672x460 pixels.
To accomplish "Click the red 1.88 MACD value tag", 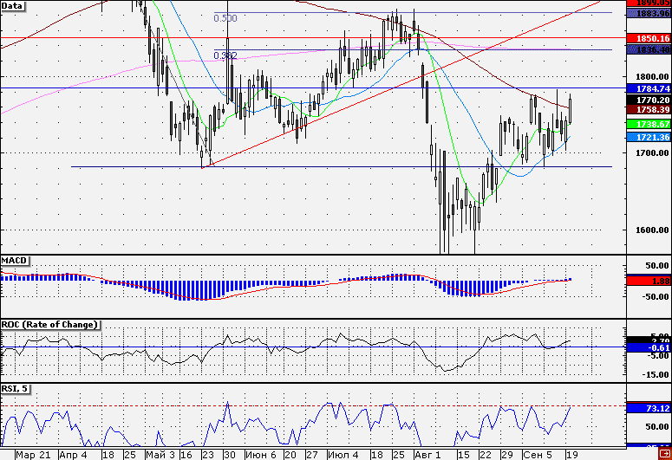I will [649, 281].
